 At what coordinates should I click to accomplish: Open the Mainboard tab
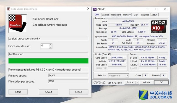116,15
